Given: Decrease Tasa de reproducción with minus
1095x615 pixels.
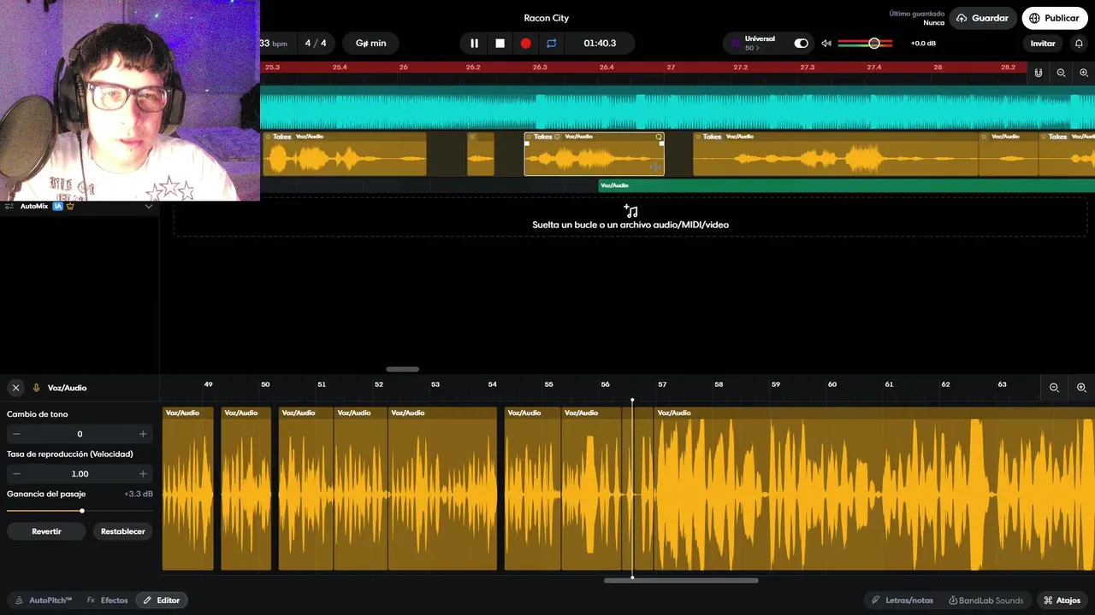Looking at the screenshot, I should (16, 473).
